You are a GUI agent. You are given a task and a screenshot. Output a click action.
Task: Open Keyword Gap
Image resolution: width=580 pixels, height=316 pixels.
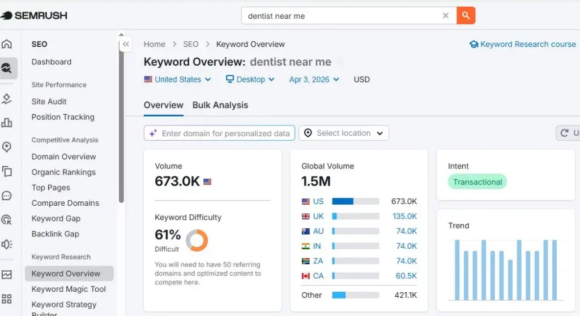[x=56, y=219]
